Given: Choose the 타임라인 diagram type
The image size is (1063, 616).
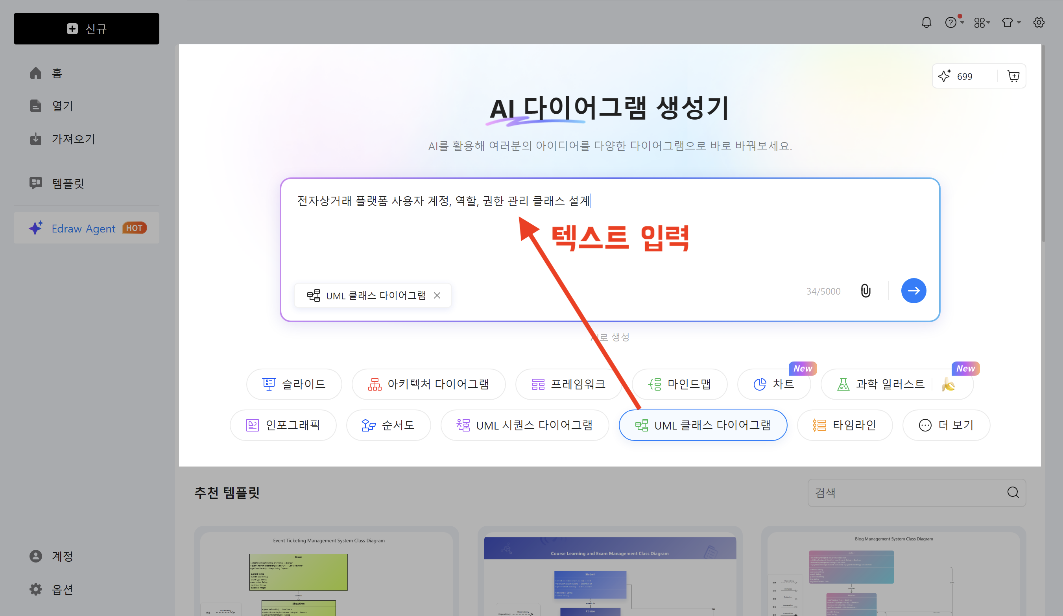Looking at the screenshot, I should coord(845,425).
